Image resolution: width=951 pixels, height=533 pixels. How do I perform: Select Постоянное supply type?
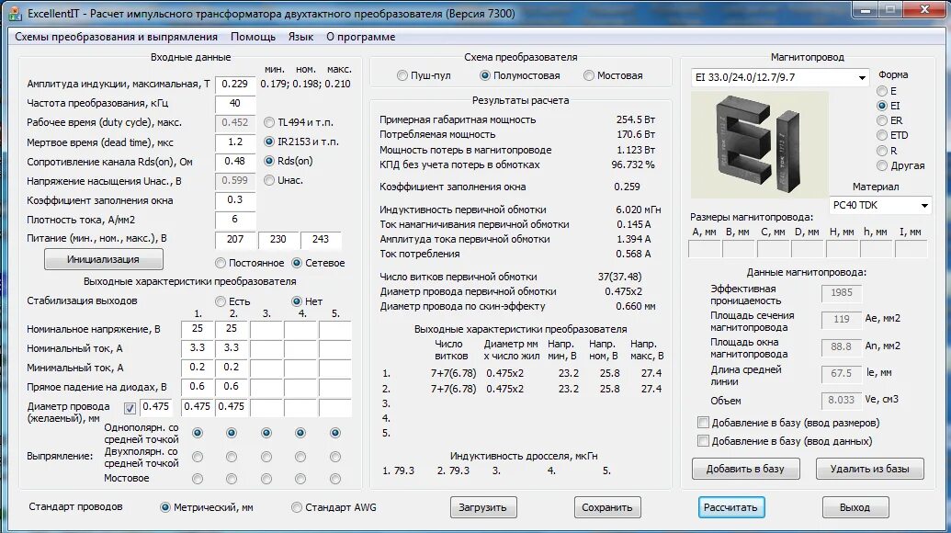(249, 263)
